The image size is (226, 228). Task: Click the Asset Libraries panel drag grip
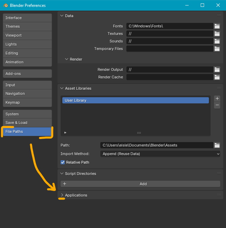[x=219, y=88]
